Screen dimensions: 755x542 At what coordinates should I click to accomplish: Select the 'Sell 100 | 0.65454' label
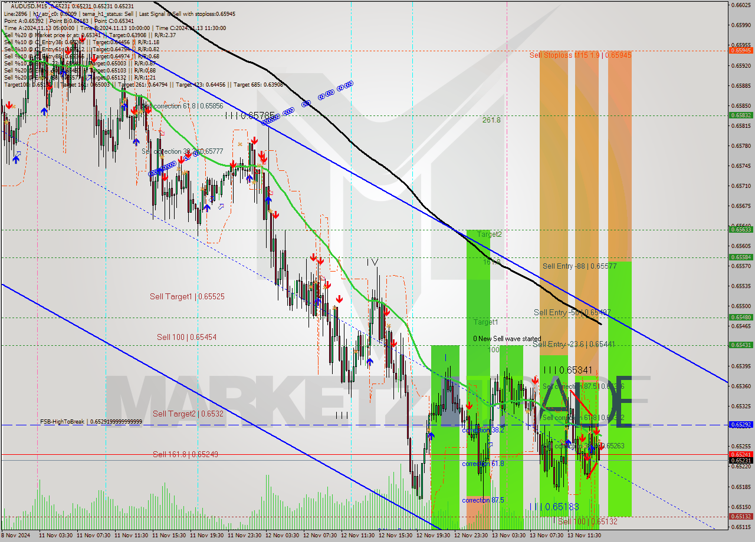click(x=186, y=337)
